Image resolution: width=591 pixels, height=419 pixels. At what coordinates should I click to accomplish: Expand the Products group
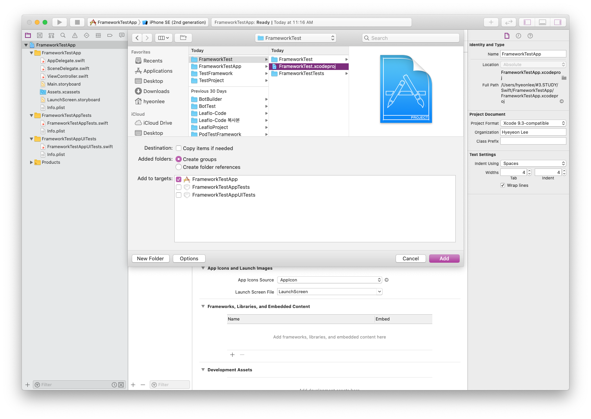click(x=32, y=162)
